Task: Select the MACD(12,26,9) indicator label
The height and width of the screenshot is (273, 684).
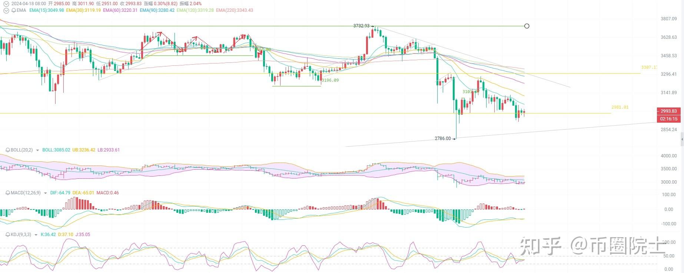Action: 26,193
